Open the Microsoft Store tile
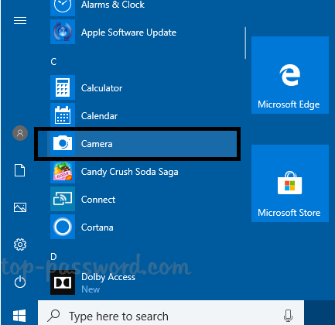Viewport: 335px width, 325px height. pos(290,183)
